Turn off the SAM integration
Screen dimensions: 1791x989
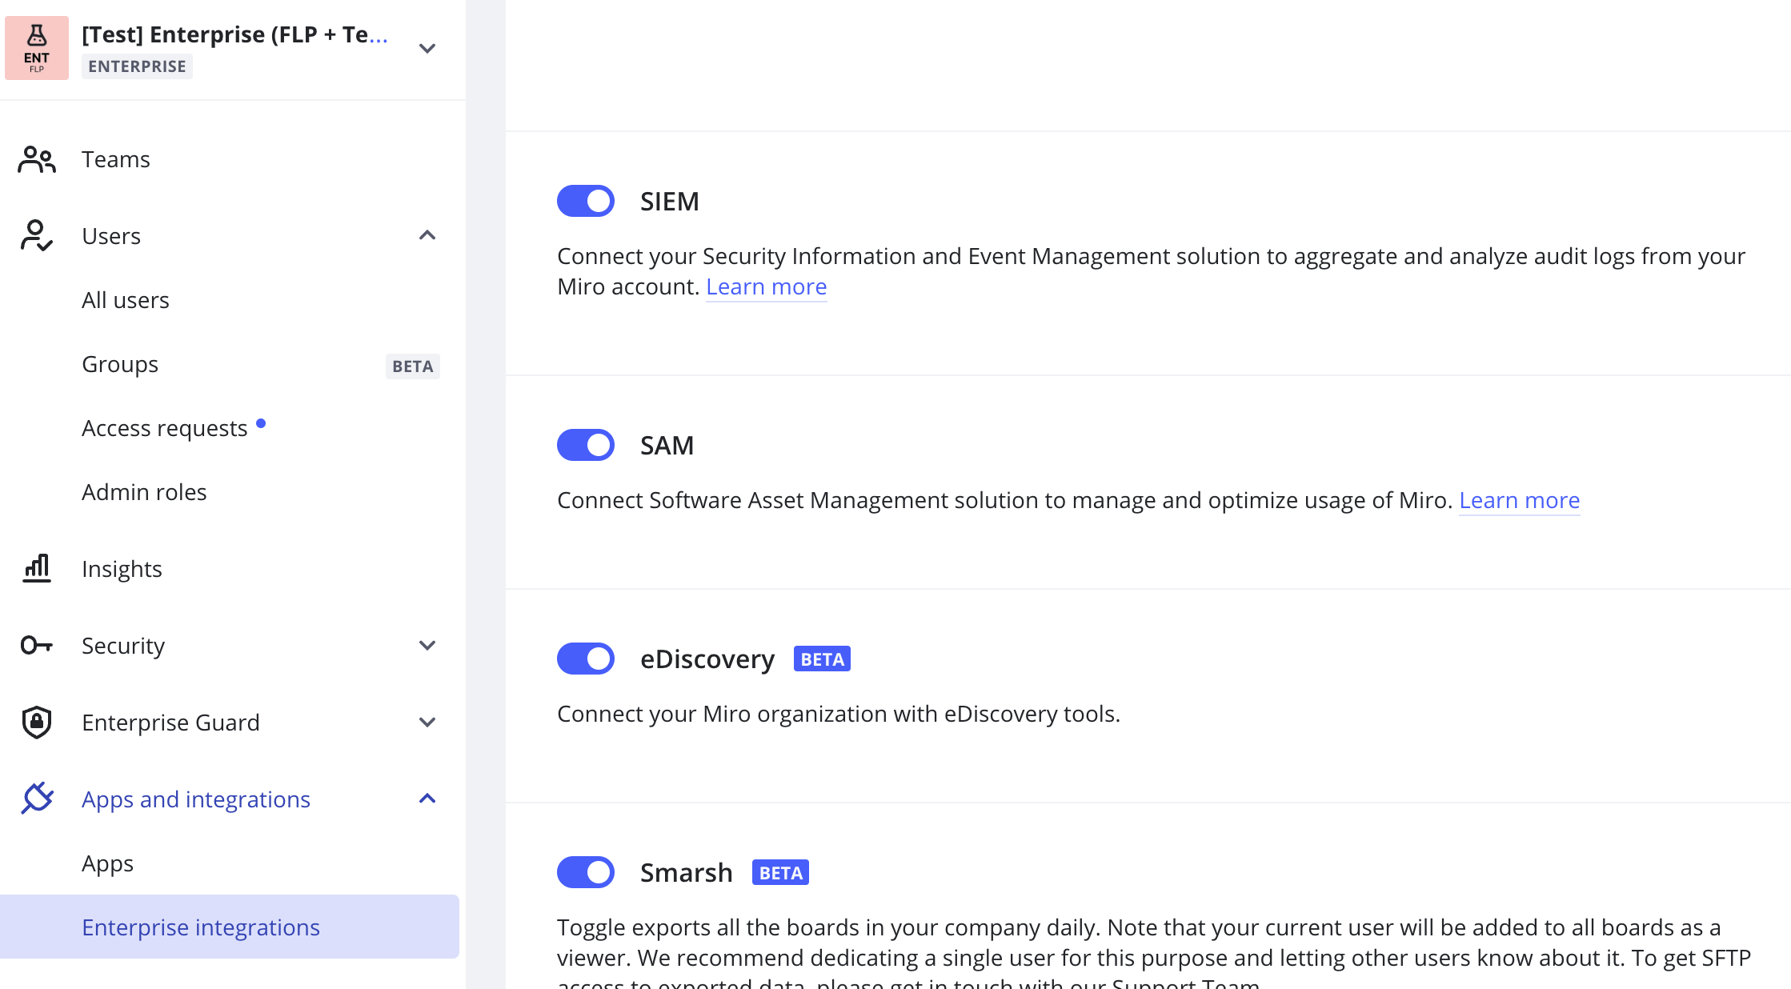pyautogui.click(x=585, y=445)
